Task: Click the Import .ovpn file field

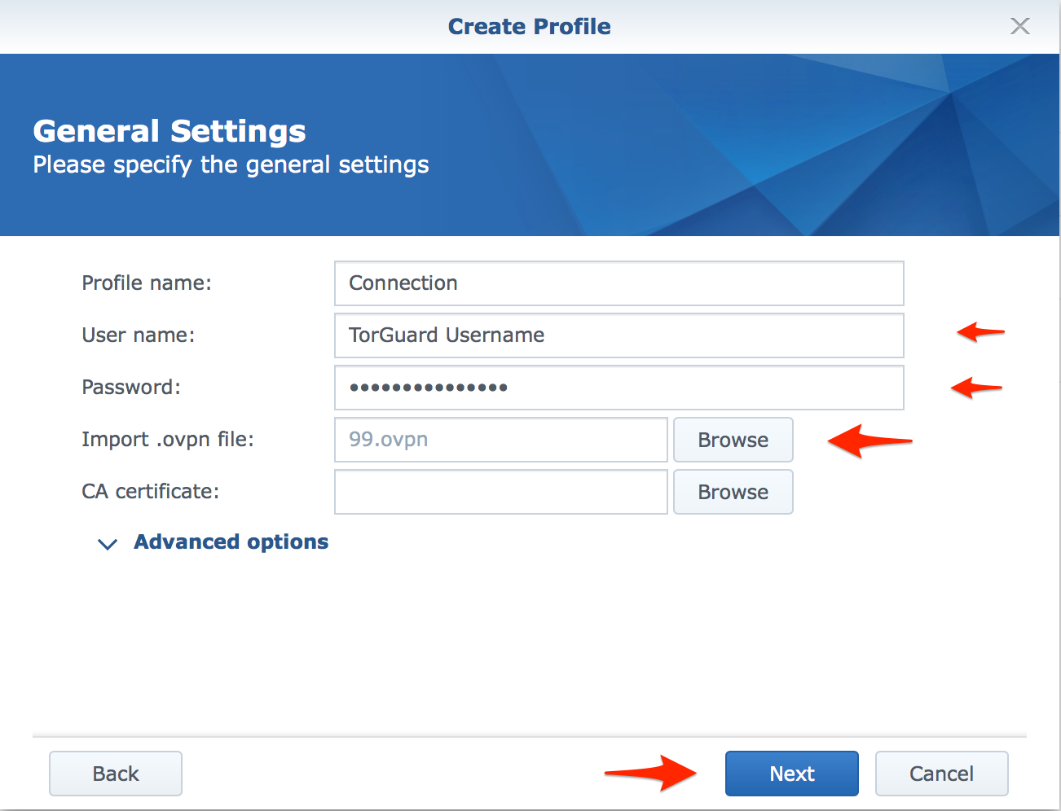Action: pyautogui.click(x=500, y=440)
